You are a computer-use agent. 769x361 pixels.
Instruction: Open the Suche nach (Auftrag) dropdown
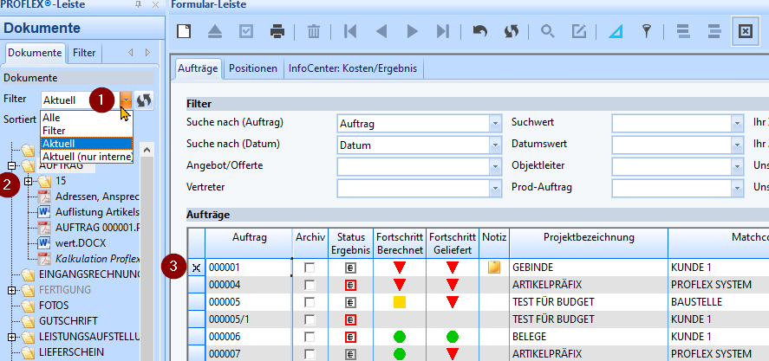(x=495, y=124)
